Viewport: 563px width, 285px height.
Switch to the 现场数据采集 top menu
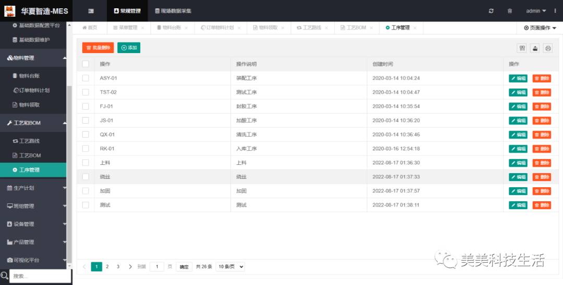click(173, 11)
